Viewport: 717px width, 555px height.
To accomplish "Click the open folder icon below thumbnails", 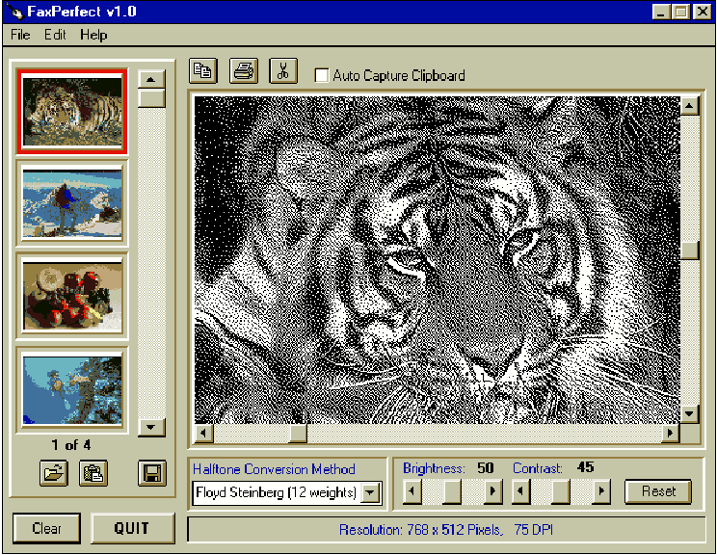I will click(x=53, y=473).
